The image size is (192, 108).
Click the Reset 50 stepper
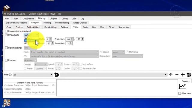click(x=50, y=43)
